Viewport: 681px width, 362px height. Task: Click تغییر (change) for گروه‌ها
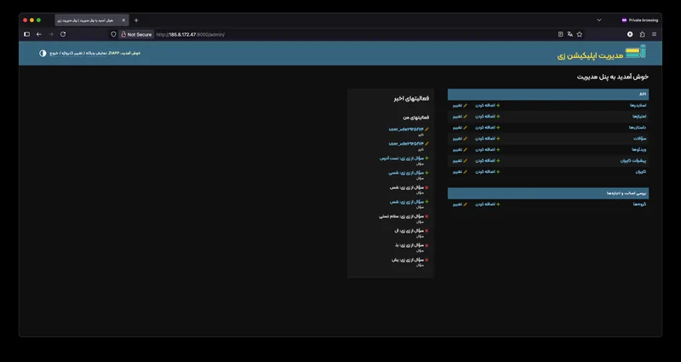tap(460, 204)
